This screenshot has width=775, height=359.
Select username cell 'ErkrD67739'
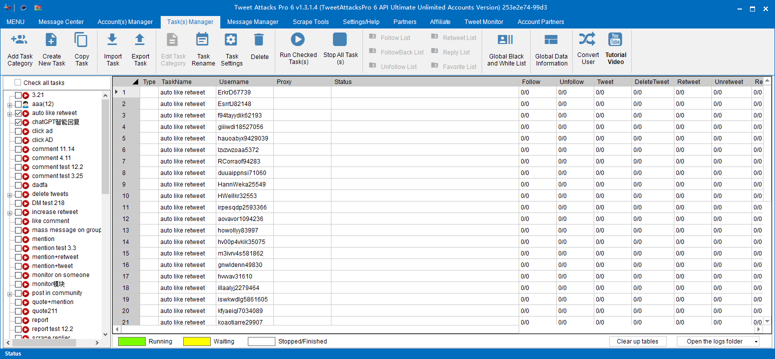pos(245,92)
